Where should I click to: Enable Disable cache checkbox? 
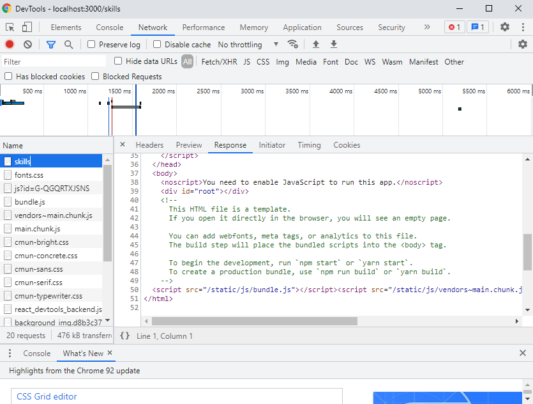156,44
